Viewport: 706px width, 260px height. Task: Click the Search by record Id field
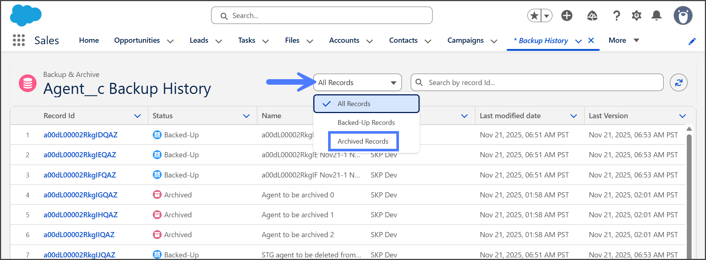(x=543, y=82)
